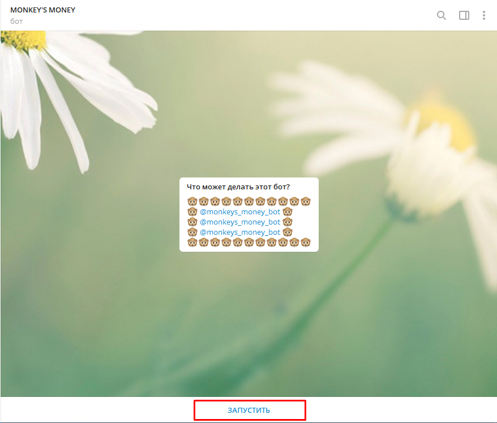Click the 'бот' status label under title
The image size is (497, 423).
click(x=16, y=22)
